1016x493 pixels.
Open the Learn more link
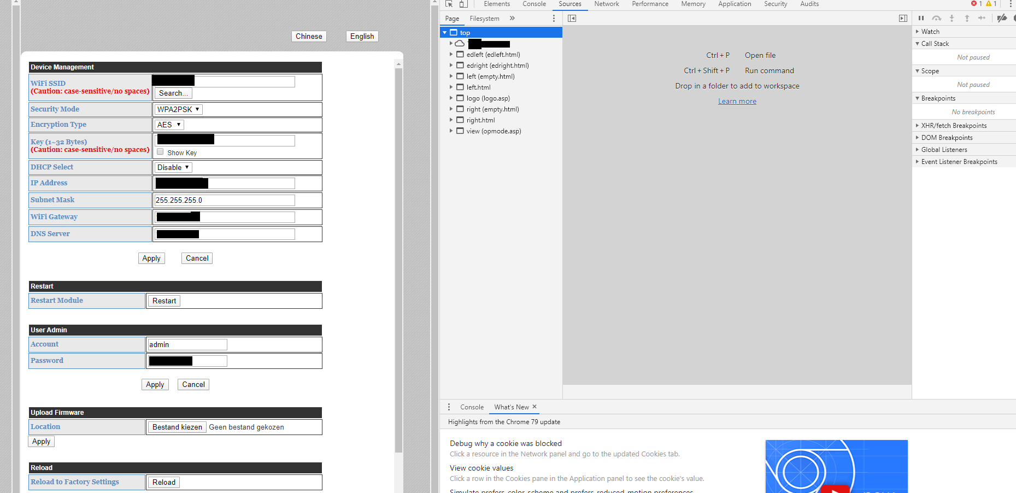(737, 101)
